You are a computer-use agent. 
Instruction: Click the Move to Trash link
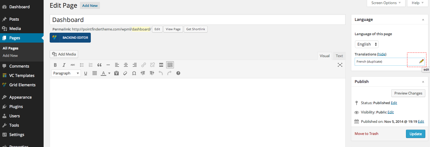click(x=366, y=134)
